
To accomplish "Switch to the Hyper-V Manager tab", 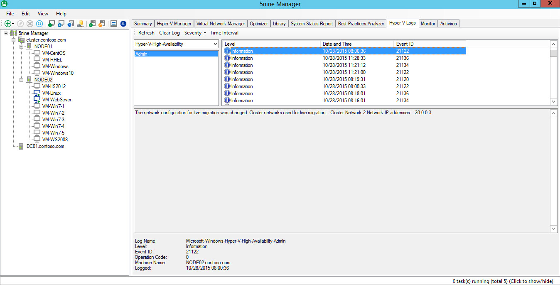I will [x=174, y=24].
